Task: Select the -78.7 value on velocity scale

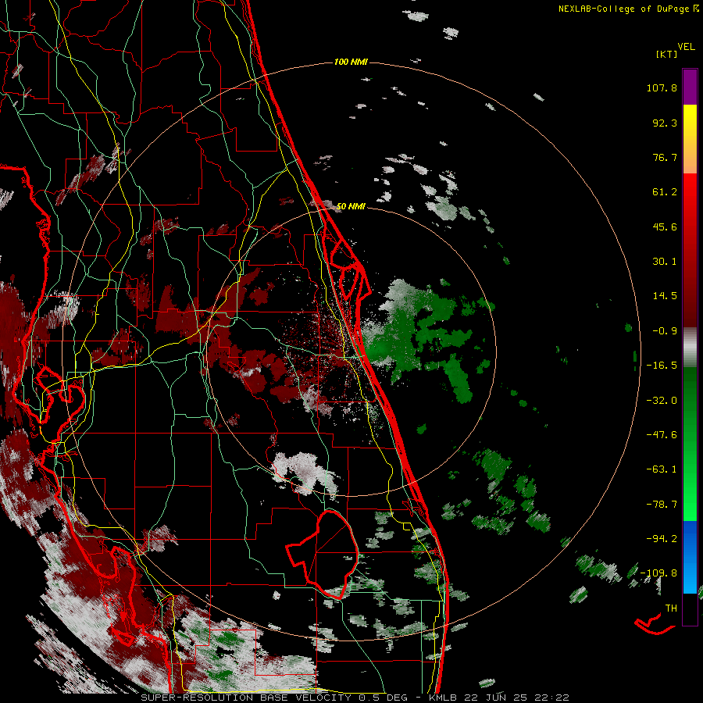Action: (x=662, y=505)
